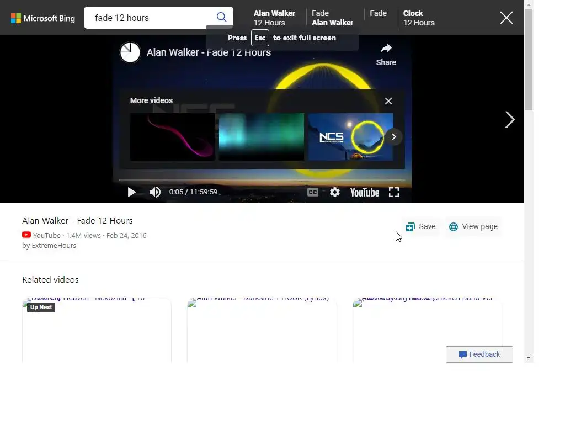Viewport: 565px width, 424px height.
Task: Show next set of More videos
Action: tap(394, 137)
